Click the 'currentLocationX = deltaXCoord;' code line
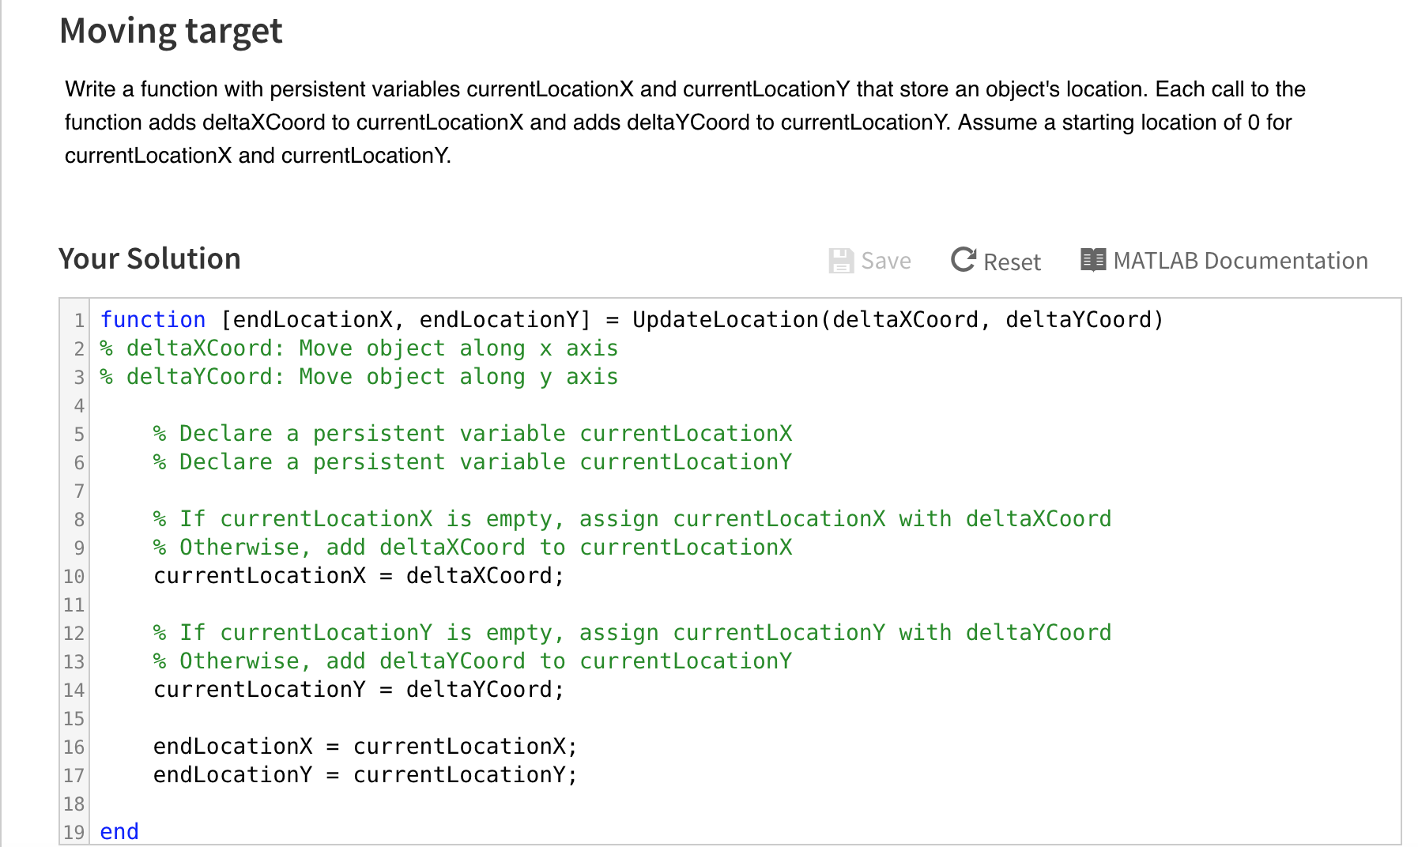The width and height of the screenshot is (1418, 847). [358, 576]
